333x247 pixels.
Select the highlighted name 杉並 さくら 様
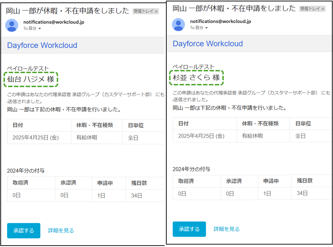point(196,78)
